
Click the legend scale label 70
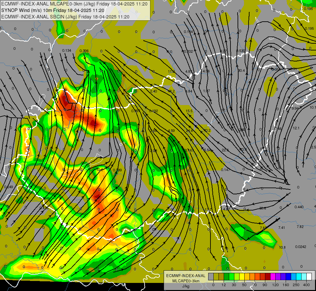(255, 285)
